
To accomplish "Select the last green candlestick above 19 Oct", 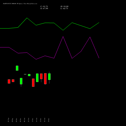I will [49, 77].
